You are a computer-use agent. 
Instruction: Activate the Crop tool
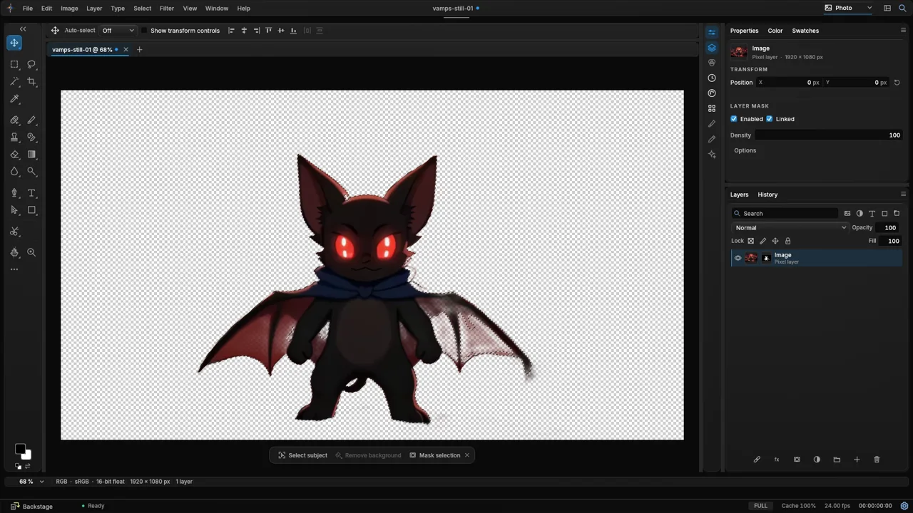tap(31, 81)
